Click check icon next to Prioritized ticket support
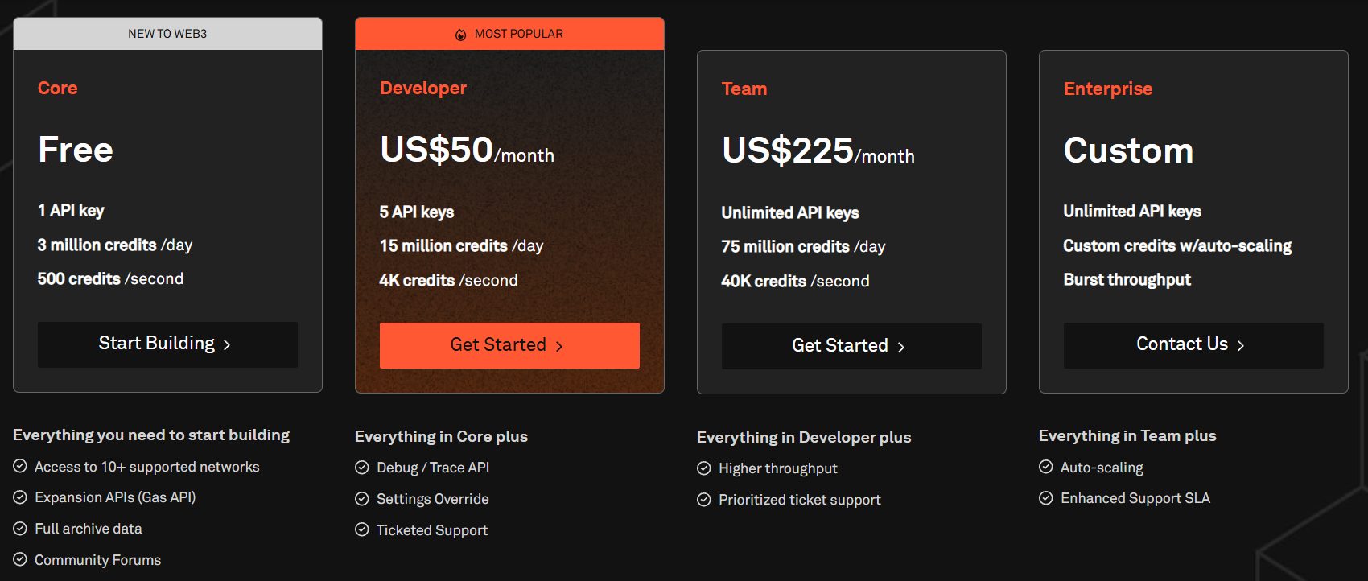1368x581 pixels. coord(704,500)
